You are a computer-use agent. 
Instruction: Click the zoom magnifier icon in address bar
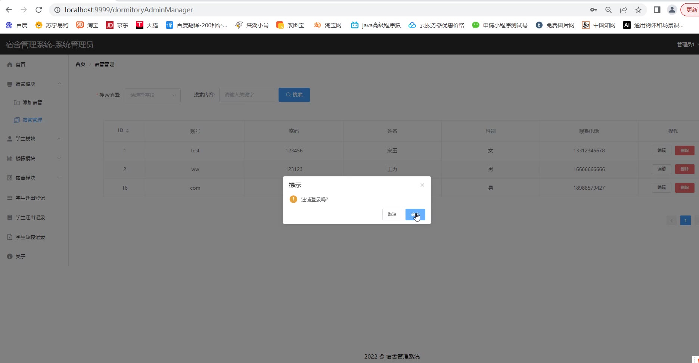tap(608, 10)
